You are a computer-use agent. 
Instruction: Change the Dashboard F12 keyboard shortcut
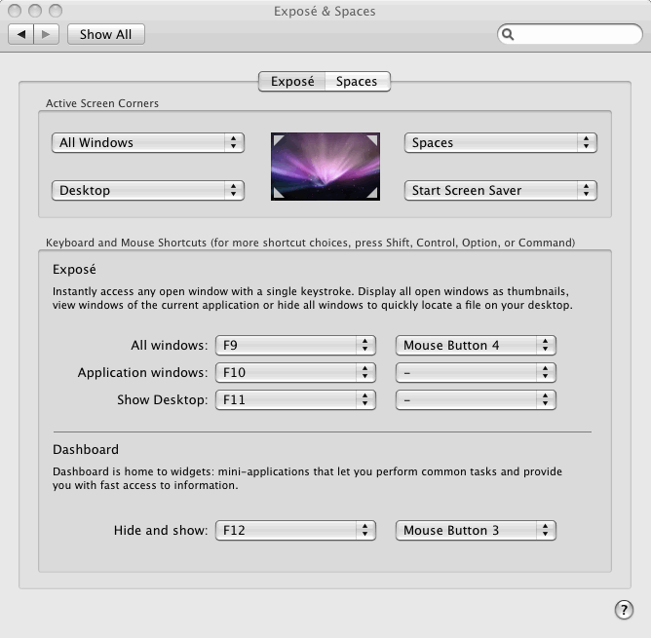[x=295, y=530]
